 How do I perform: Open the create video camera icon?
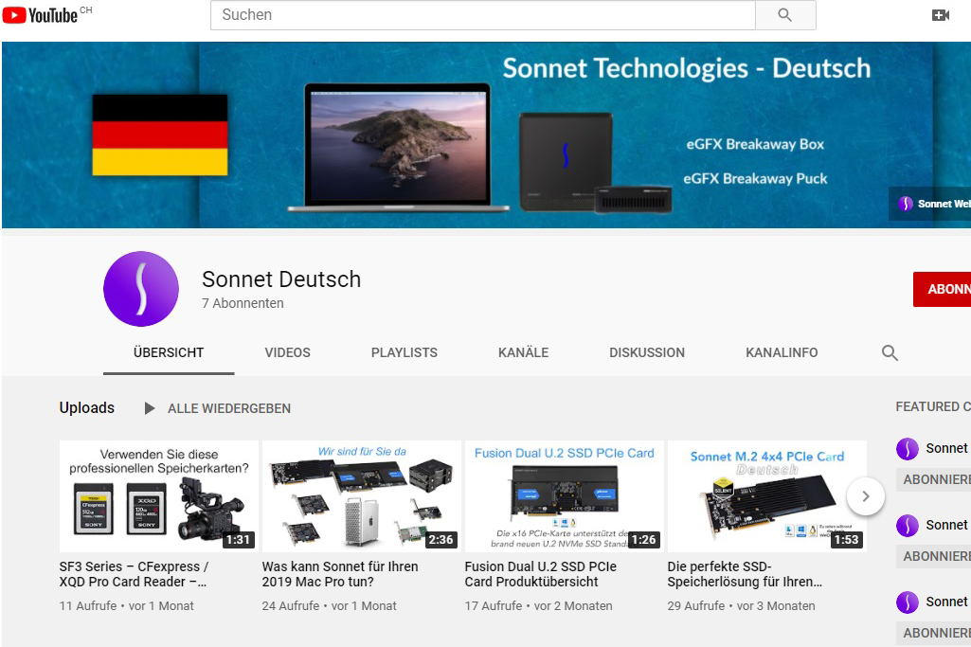tap(941, 15)
